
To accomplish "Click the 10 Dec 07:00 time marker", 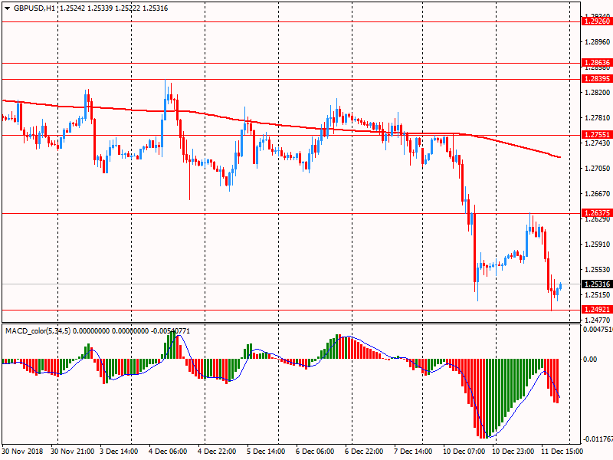I will [x=464, y=452].
